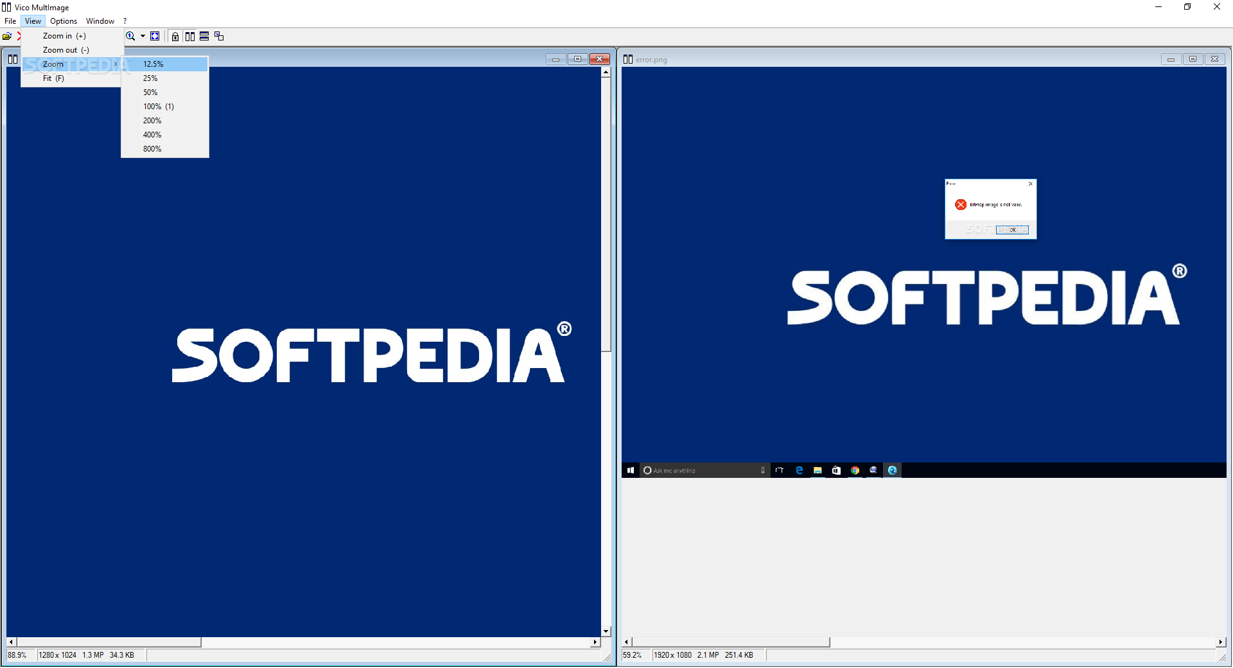Close the open View menu
1233x668 pixels.
[33, 21]
